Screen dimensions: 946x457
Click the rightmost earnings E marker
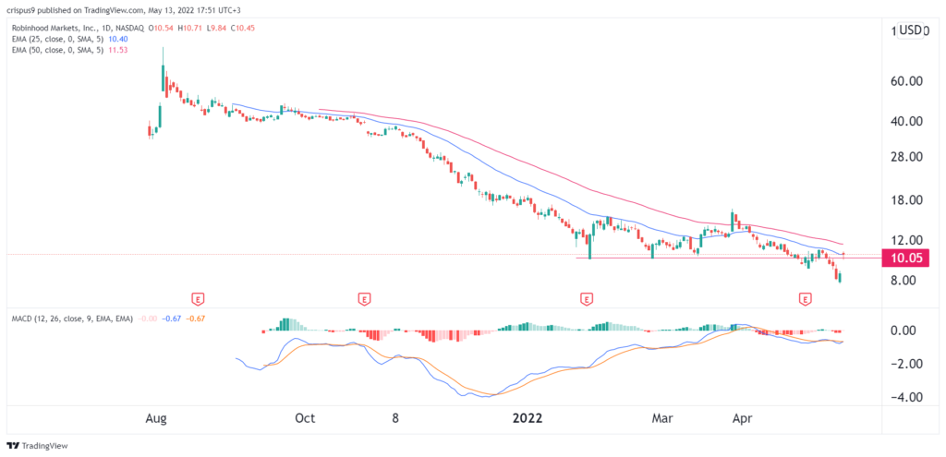806,299
